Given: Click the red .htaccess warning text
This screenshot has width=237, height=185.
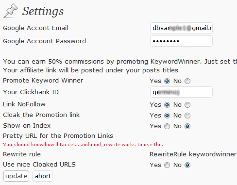Looking at the screenshot, I should tap(83, 144).
